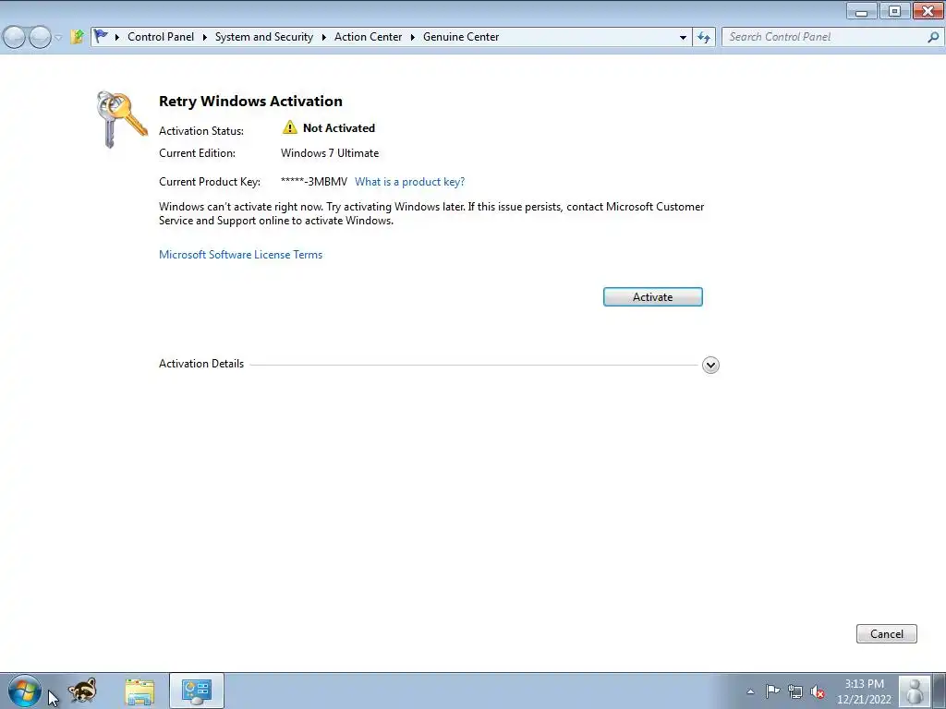Click the Show desktop strip
Viewport: 946px width, 709px height.
pos(940,691)
